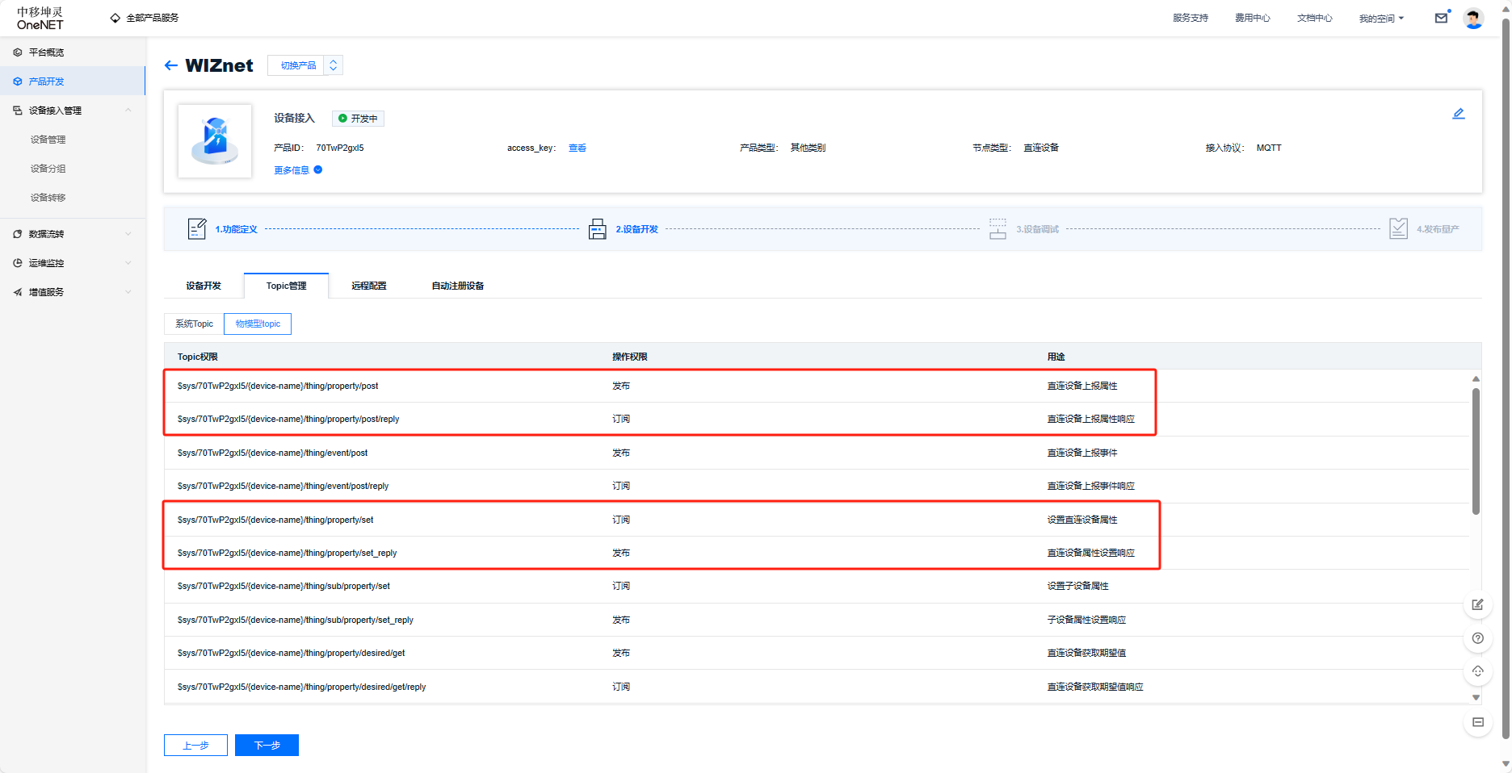Click the floating help question mark icon
Viewport: 1512px width, 773px height.
pyautogui.click(x=1477, y=638)
